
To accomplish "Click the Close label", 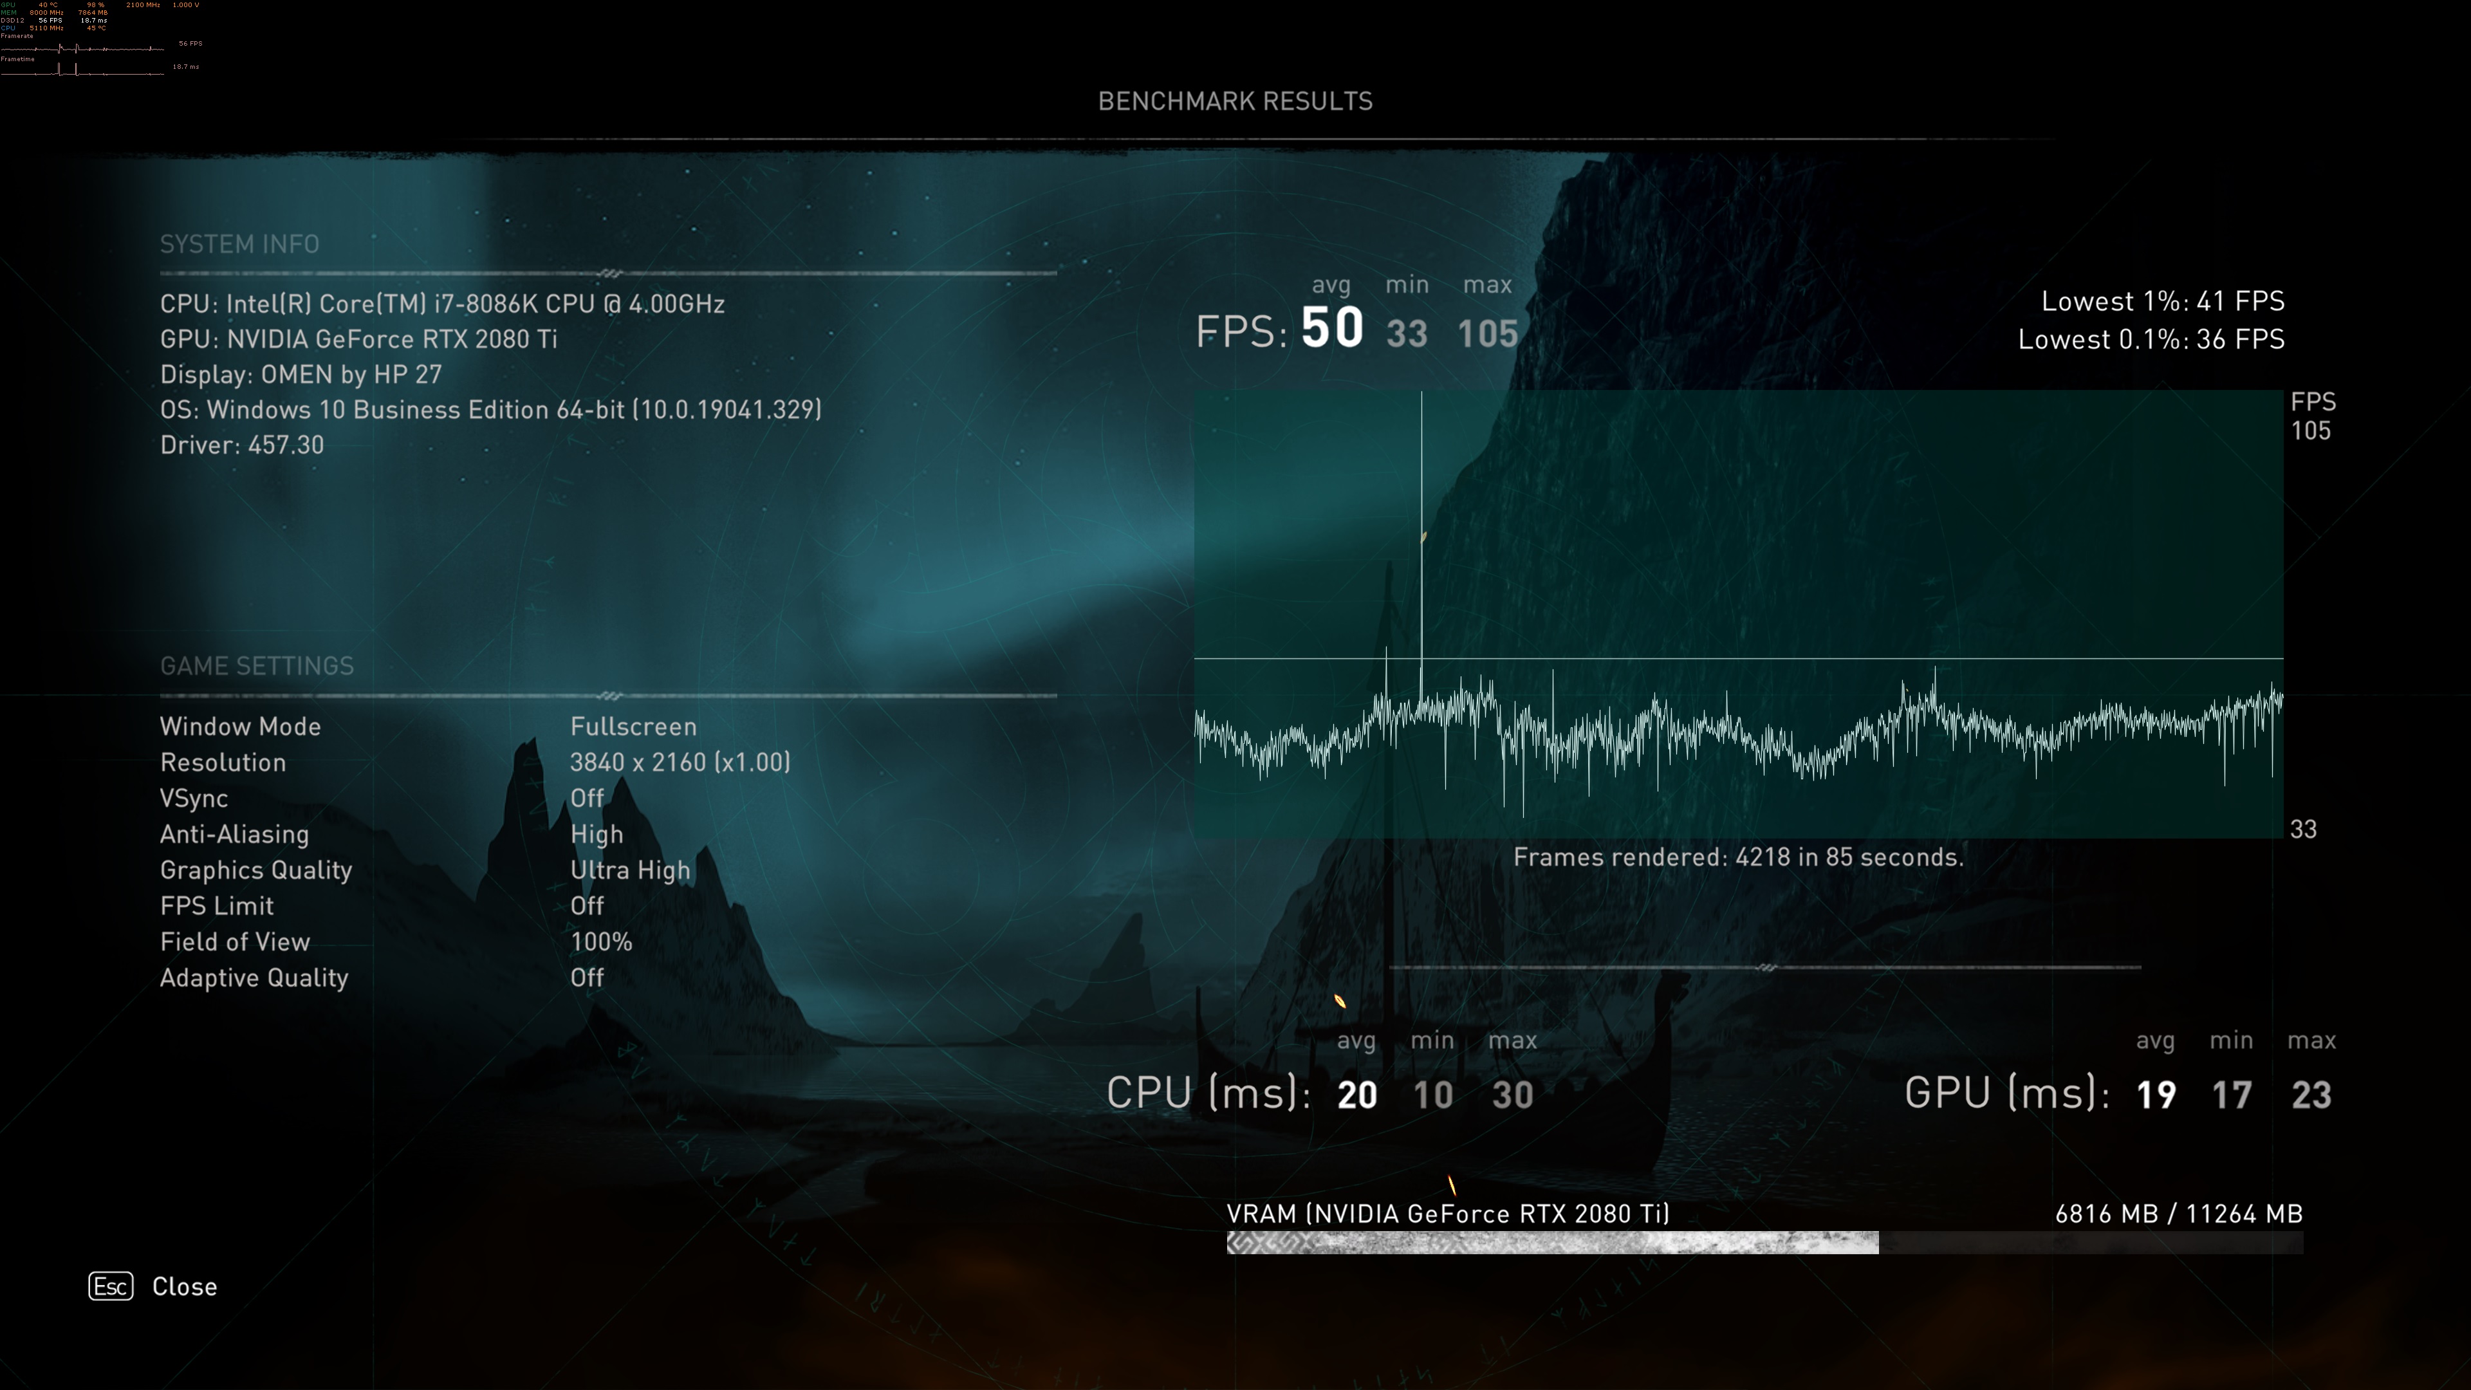I will click(184, 1286).
